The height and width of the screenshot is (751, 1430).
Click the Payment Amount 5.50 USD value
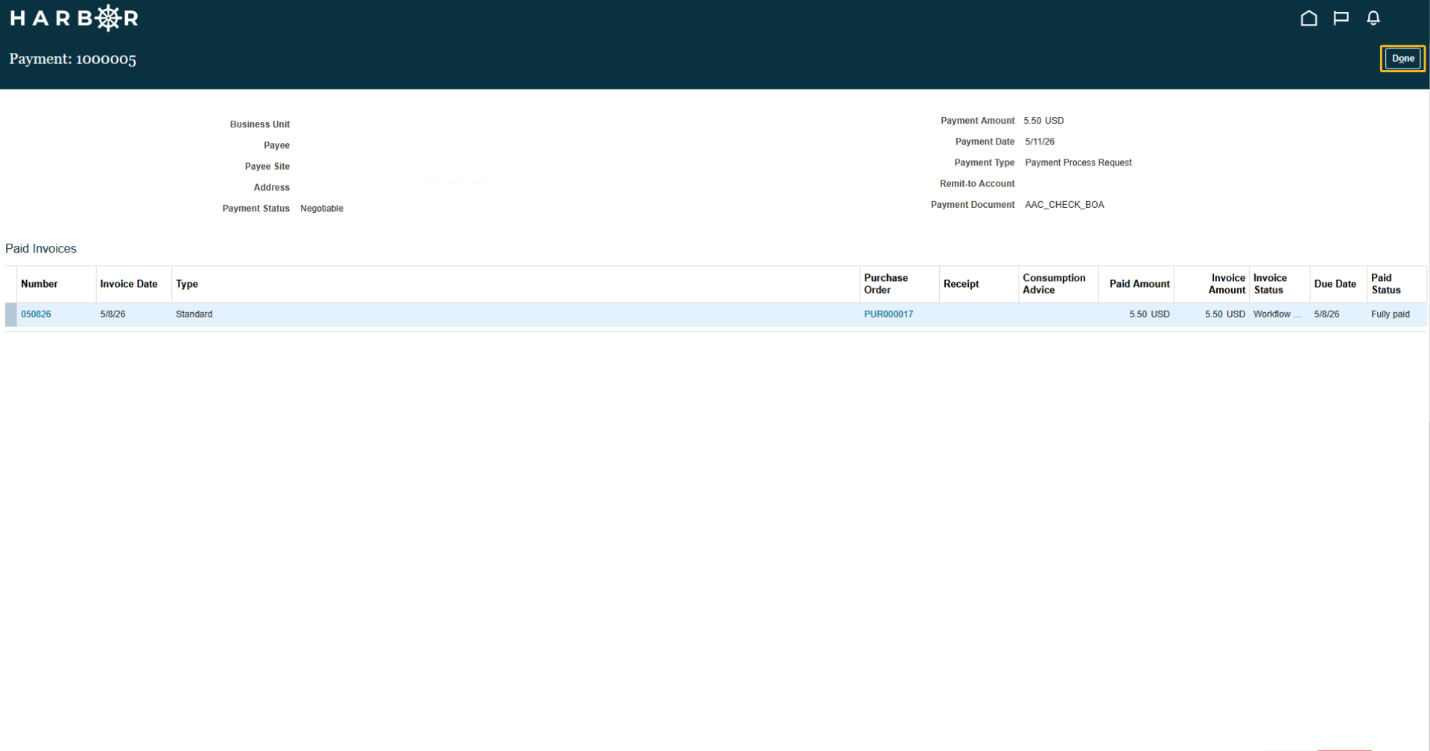click(1043, 121)
